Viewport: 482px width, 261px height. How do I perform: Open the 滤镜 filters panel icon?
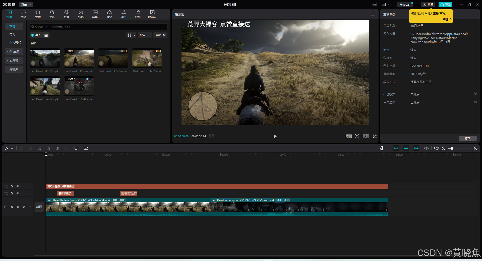[109, 14]
